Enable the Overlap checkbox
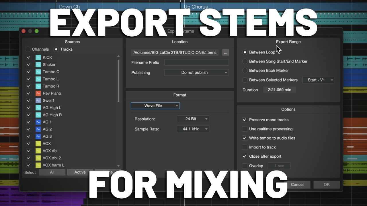The image size is (367, 206). click(245, 166)
